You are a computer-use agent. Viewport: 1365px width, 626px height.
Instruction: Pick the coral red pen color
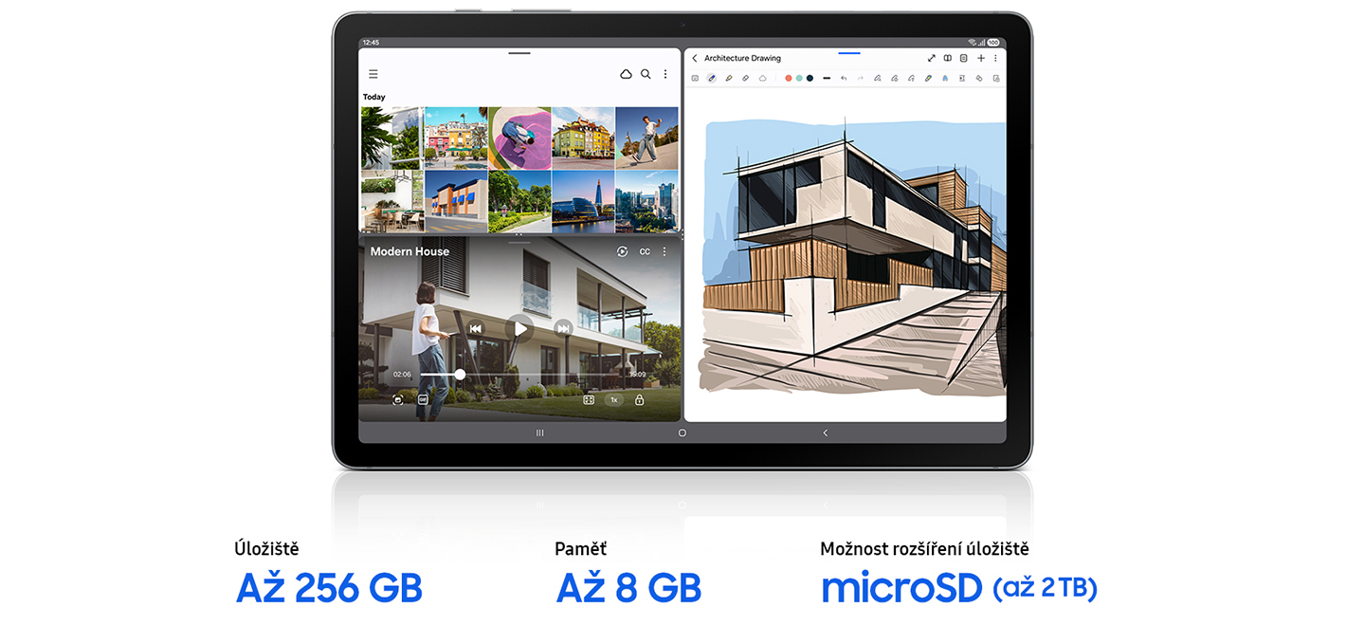pos(789,79)
